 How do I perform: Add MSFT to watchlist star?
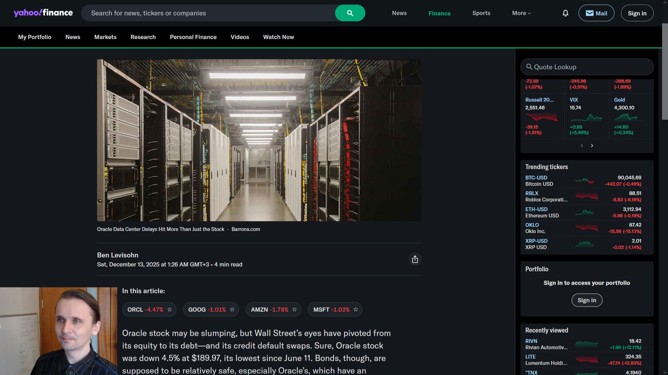(356, 310)
